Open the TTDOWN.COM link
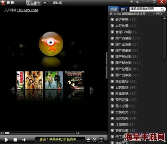The width and height of the screenshot is (167, 144). click(28, 10)
